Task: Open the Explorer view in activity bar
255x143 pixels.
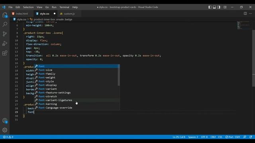Action: pyautogui.click(x=5, y=15)
